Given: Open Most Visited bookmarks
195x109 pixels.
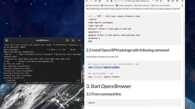Looking at the screenshot, I should tap(93, 5).
